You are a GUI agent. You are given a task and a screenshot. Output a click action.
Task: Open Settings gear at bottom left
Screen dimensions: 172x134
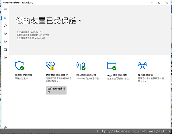5,128
